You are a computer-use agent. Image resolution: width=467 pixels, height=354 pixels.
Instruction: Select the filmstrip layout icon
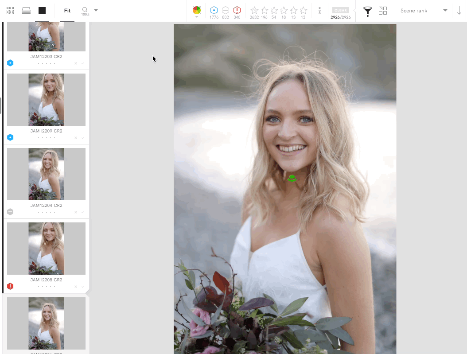(26, 11)
